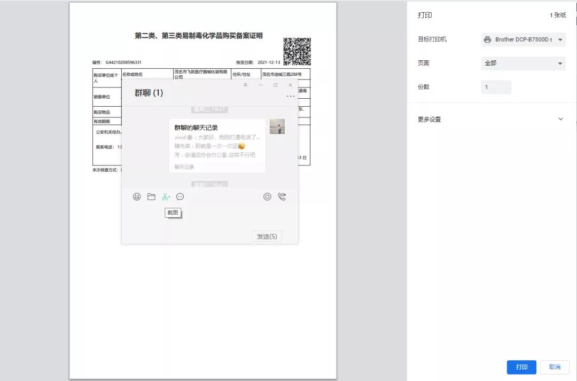Click the QR code on document preview
The image size is (577, 381).
click(297, 52)
